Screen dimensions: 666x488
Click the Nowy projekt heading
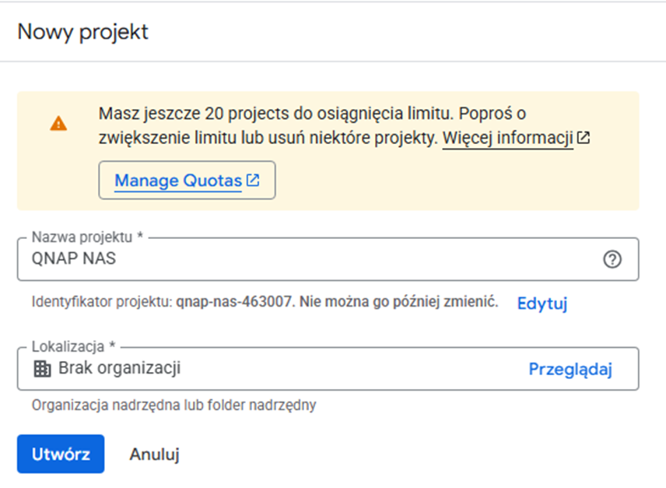click(82, 32)
